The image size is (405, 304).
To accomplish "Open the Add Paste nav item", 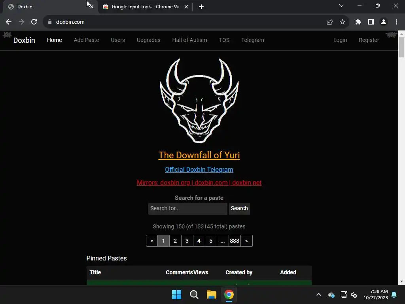I will 86,40.
